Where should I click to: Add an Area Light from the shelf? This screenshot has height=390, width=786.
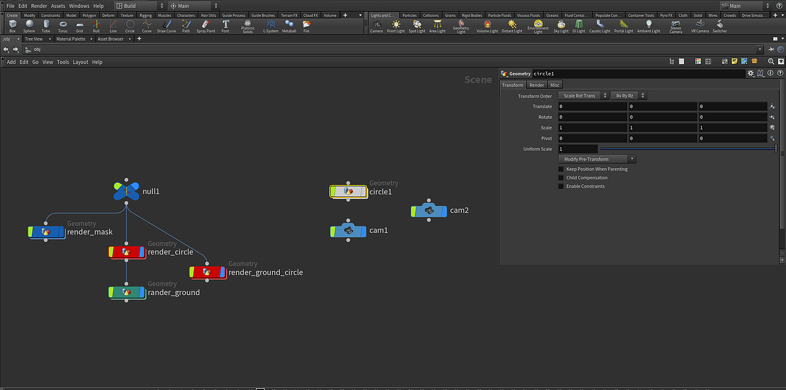coord(437,26)
